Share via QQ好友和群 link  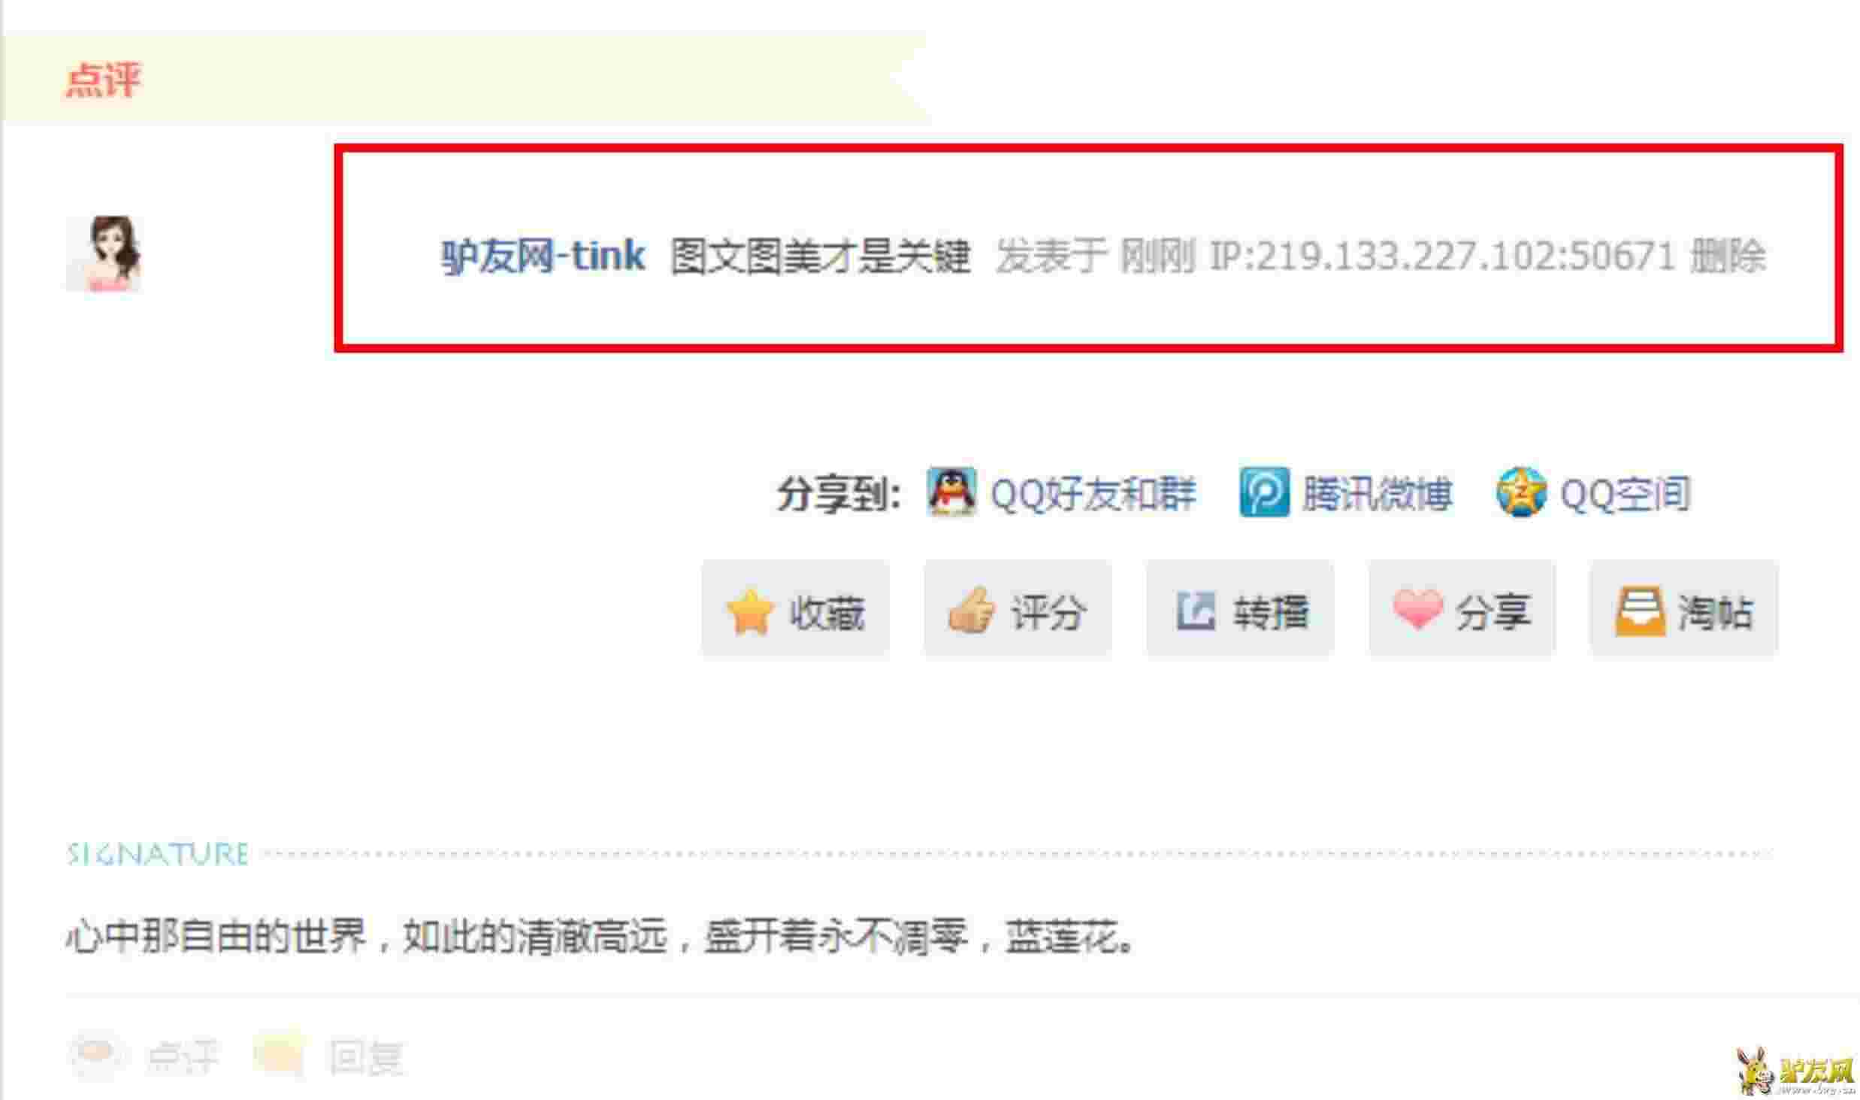[1093, 494]
